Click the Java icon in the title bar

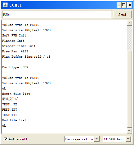(x=5, y=5)
